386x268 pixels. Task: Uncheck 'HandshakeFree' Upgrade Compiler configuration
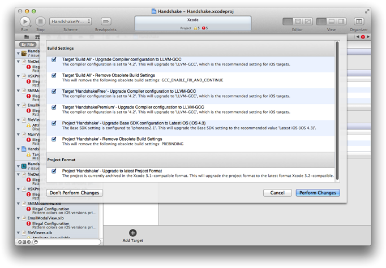[x=54, y=92]
